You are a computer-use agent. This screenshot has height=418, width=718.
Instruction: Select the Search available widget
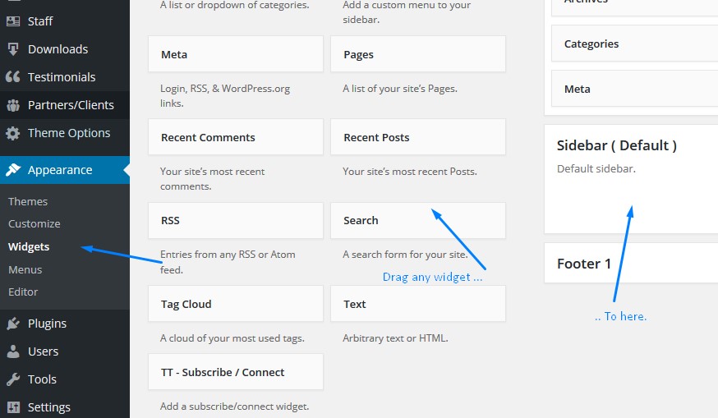(x=417, y=220)
